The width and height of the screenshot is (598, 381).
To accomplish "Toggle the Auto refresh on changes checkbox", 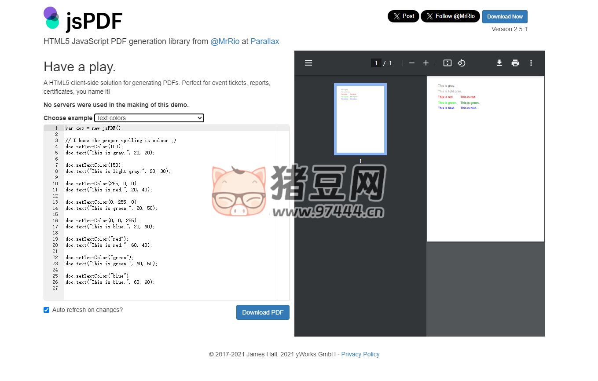I will click(x=47, y=310).
